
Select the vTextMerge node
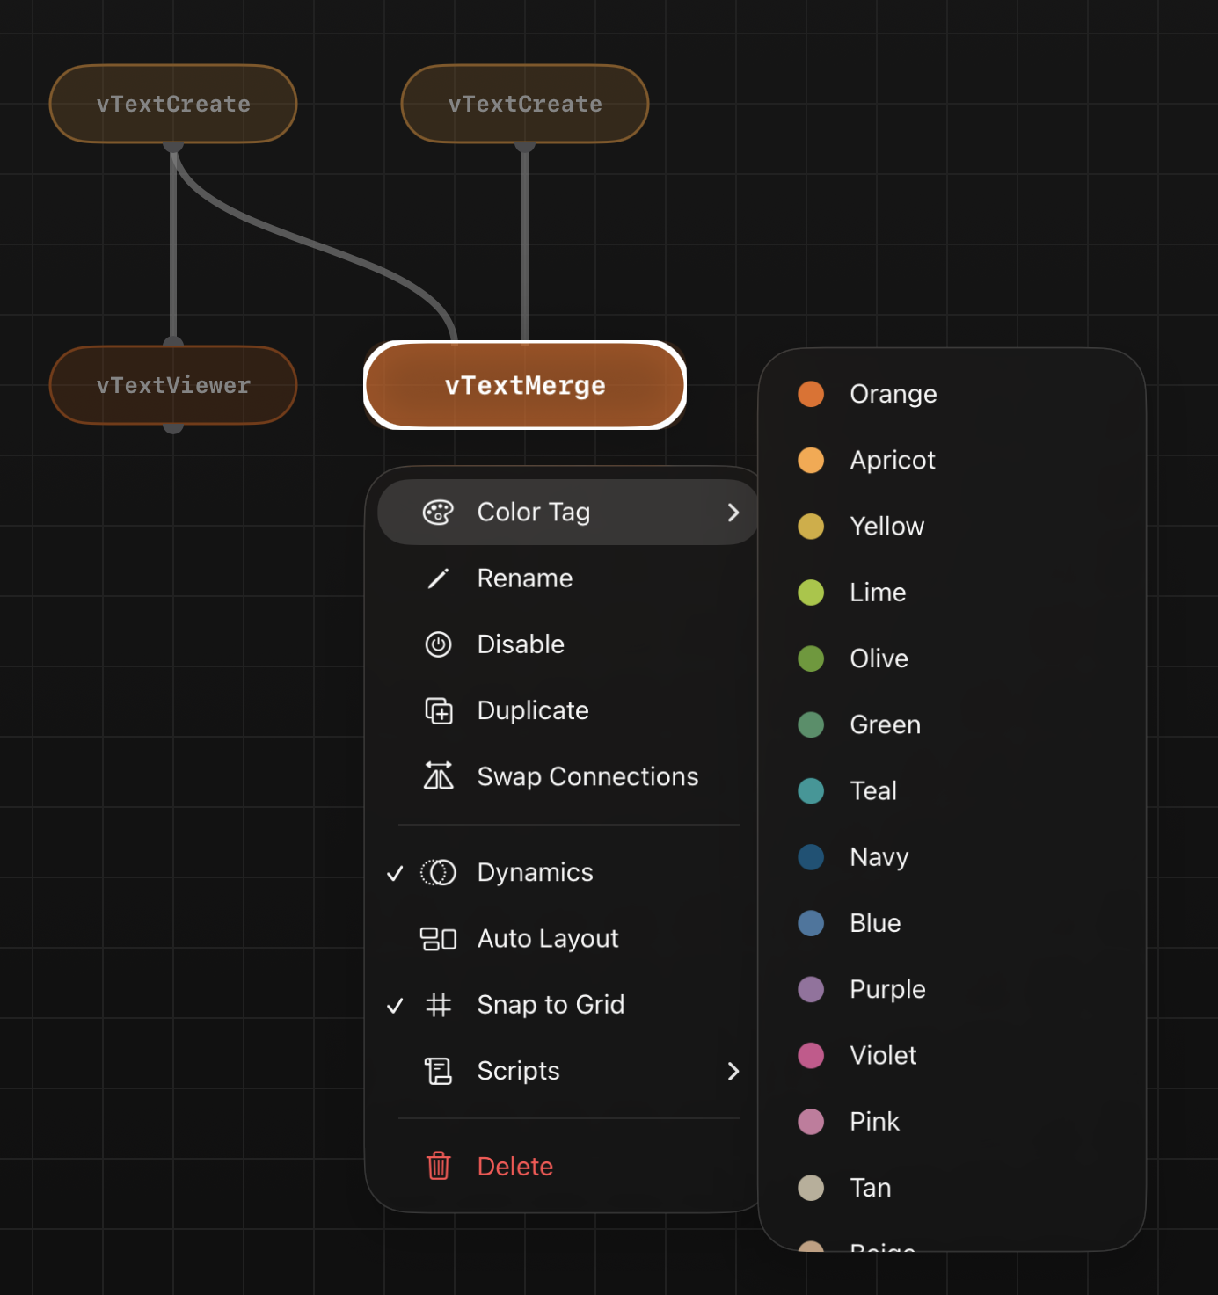525,385
